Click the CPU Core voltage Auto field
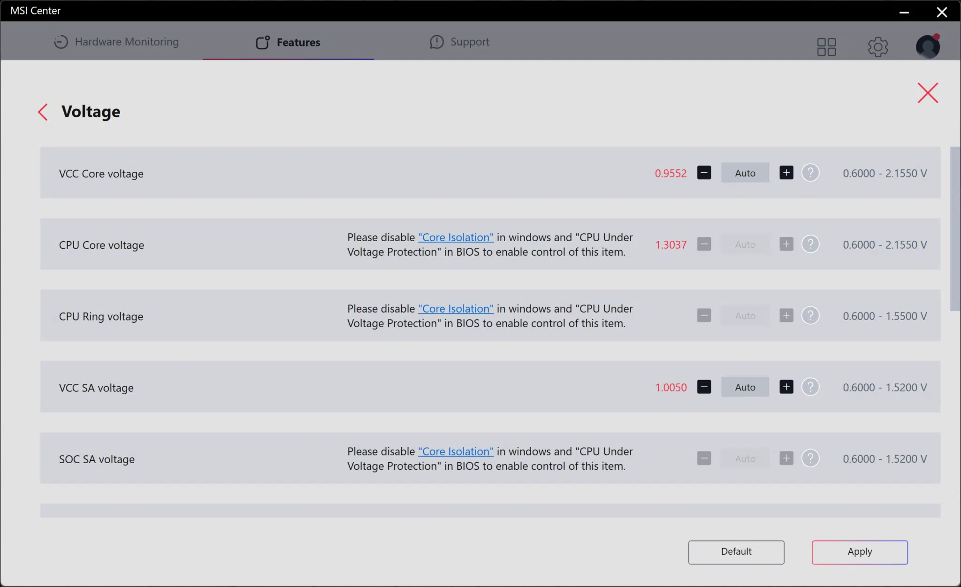 click(745, 244)
